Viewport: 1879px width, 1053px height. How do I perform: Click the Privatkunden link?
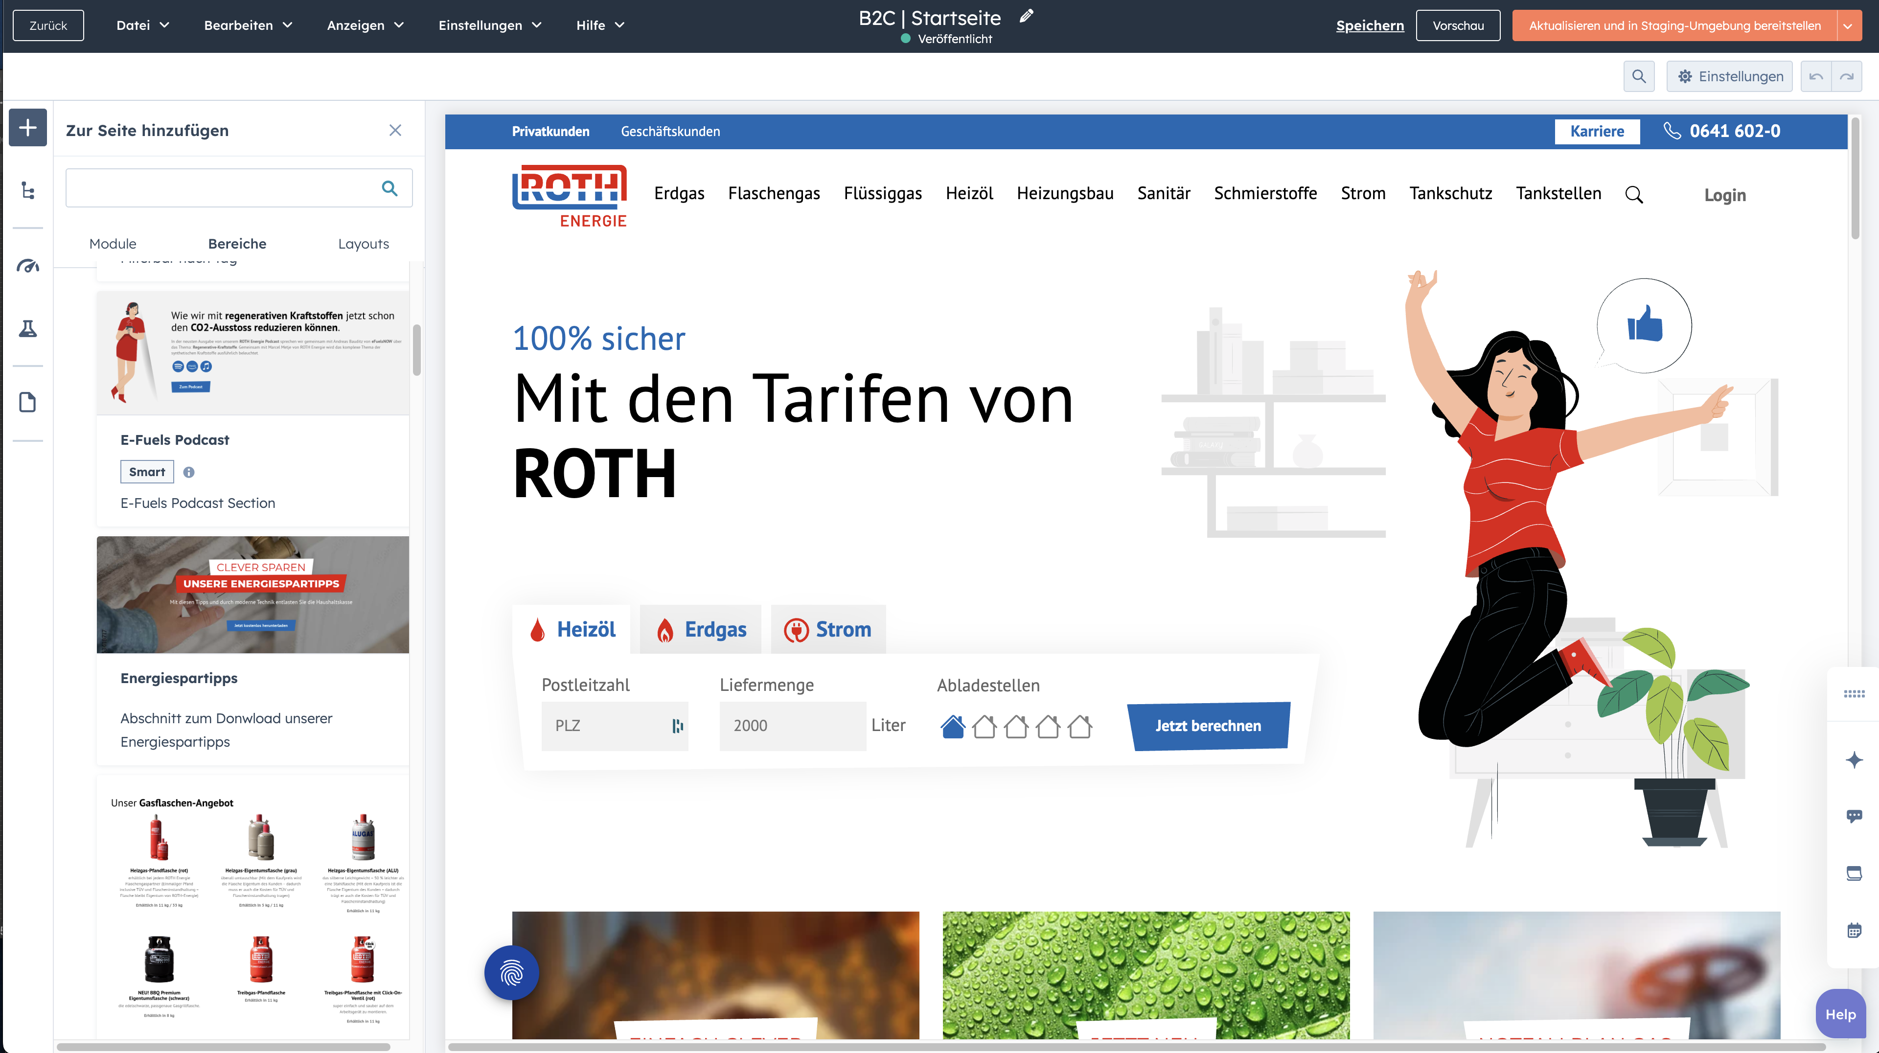pos(550,131)
